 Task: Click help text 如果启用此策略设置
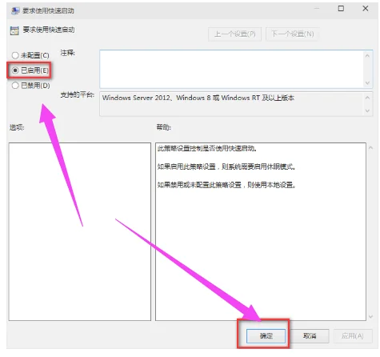(x=226, y=166)
